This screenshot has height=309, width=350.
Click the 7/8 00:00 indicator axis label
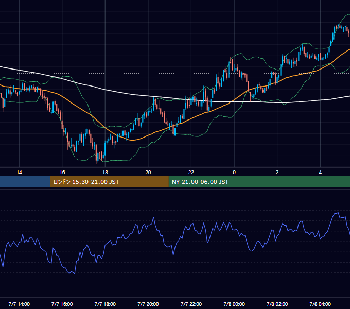tap(234, 304)
